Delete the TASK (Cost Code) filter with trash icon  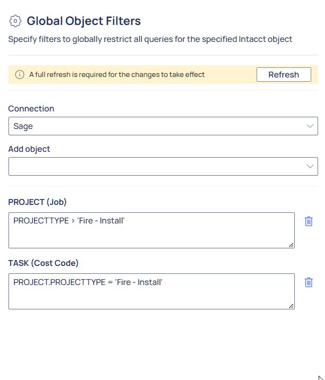coord(309,282)
